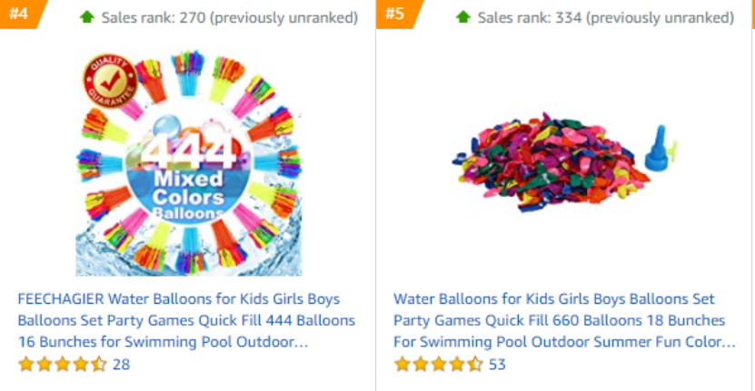
Task: Click the #5 orange rank badge
Action: pos(398,14)
